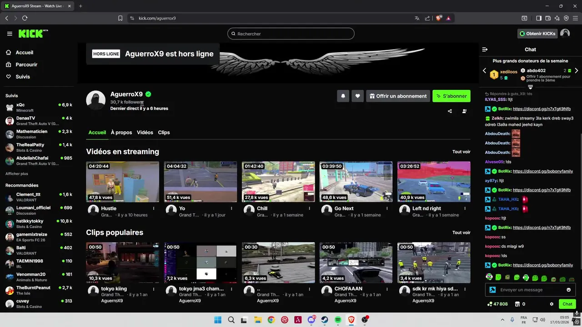Click the moderator hammer badge in chat input

click(492, 290)
